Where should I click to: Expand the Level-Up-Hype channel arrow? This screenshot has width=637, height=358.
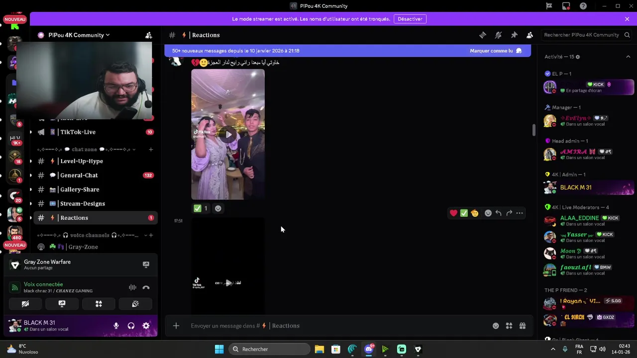pos(31,161)
